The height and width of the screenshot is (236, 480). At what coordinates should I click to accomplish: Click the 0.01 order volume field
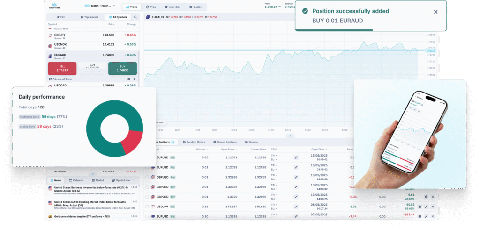point(92,66)
